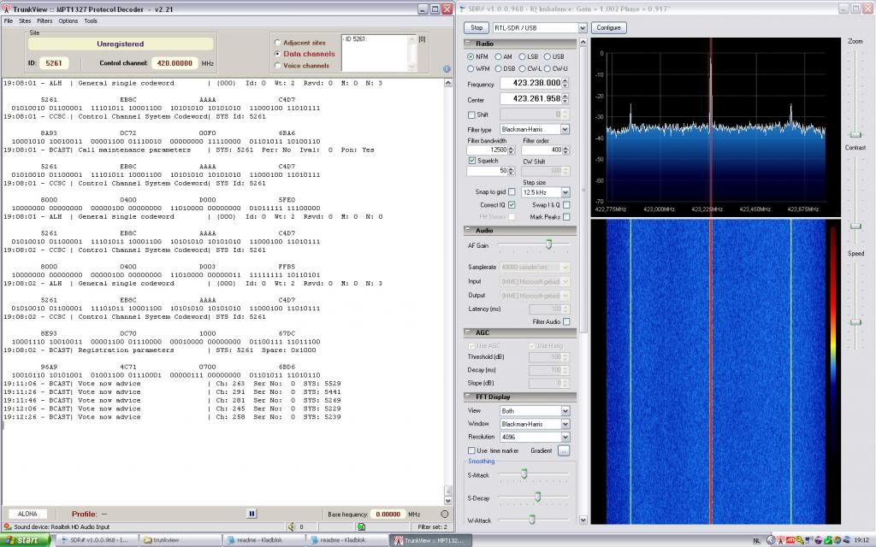Select AM demodulation mode
Image resolution: width=876 pixels, height=547 pixels.
[498, 56]
